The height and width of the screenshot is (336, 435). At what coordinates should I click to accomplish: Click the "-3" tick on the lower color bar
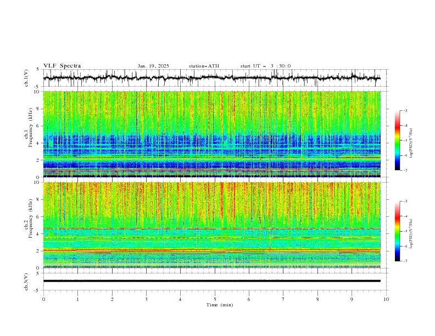tap(405, 201)
